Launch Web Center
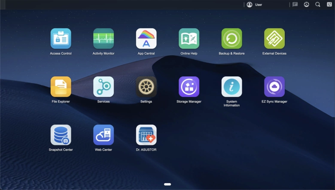The image size is (335, 190). (x=104, y=135)
